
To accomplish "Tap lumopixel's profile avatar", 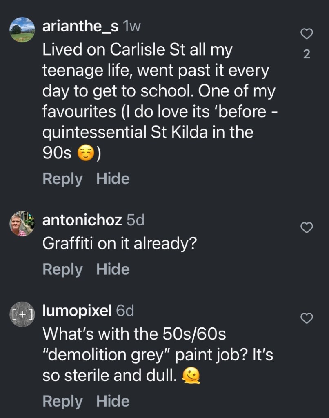I will coord(22,314).
